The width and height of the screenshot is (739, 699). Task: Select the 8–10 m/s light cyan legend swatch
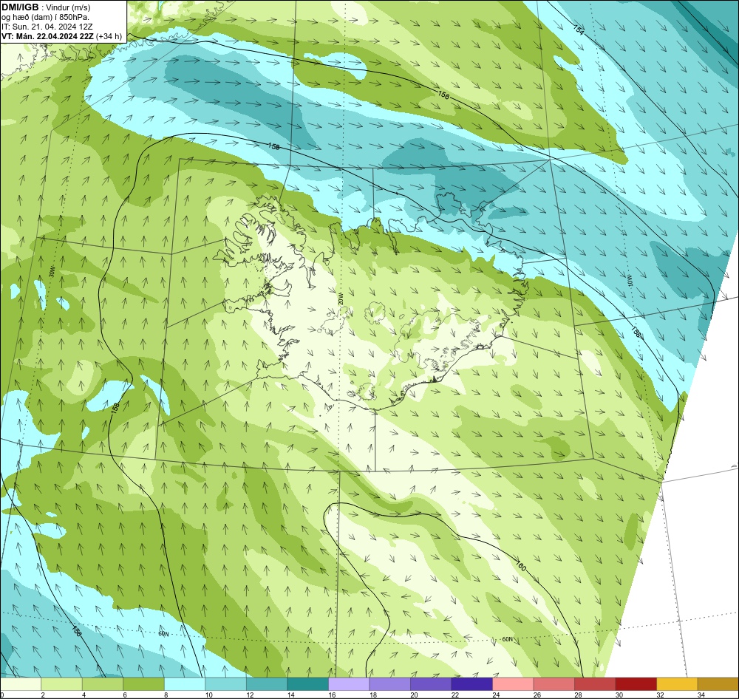(x=185, y=684)
